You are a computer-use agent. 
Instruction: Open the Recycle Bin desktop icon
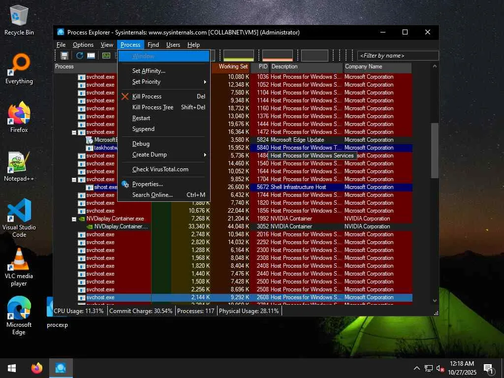pyautogui.click(x=19, y=19)
